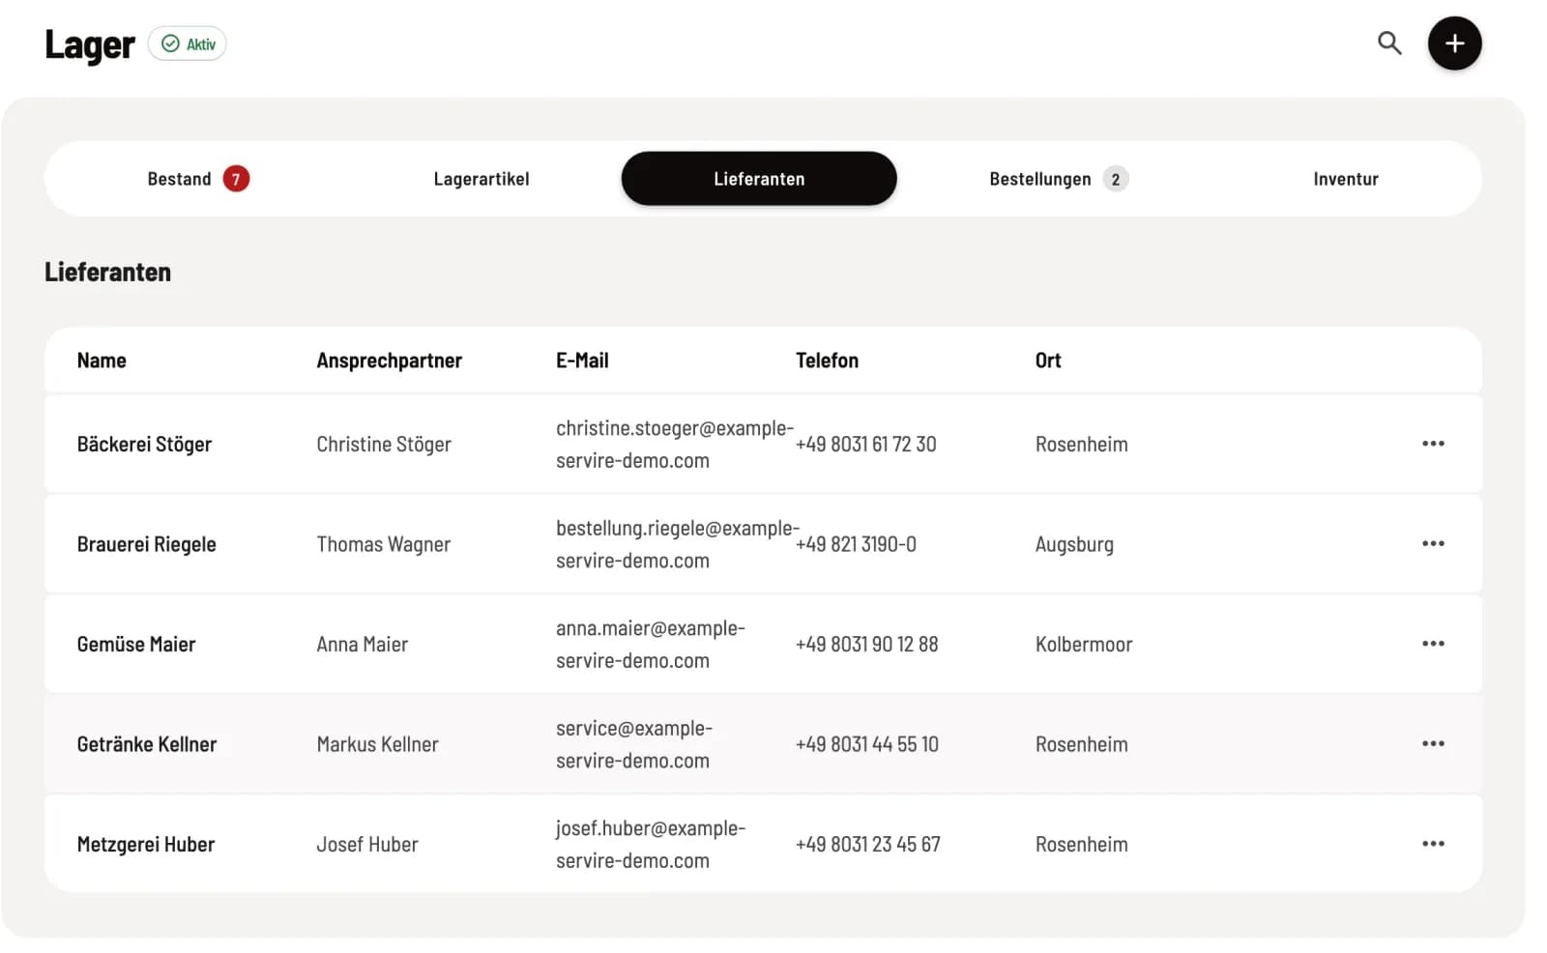The image size is (1547, 953).
Task: Select supplier name Gemüse Maier
Action: tap(136, 645)
